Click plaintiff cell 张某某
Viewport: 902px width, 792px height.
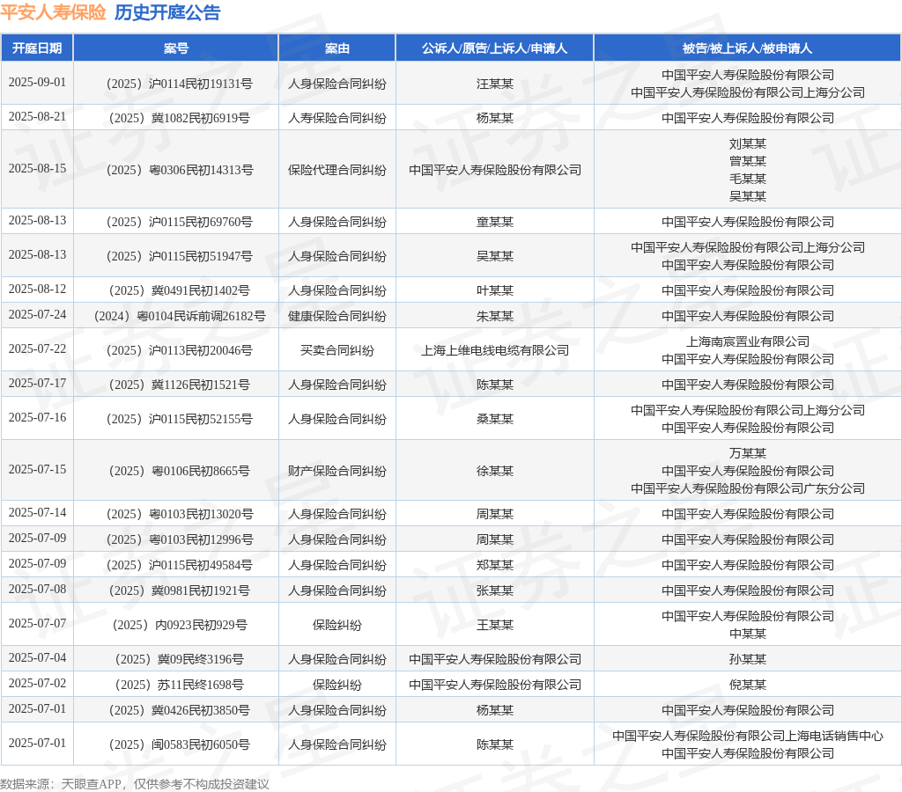click(495, 590)
